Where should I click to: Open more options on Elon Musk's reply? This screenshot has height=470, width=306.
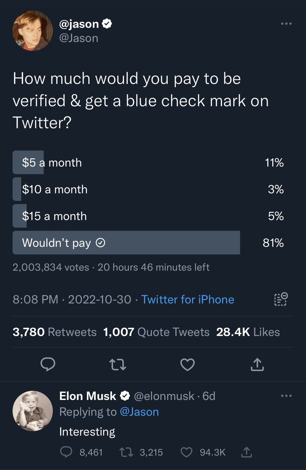point(286,396)
